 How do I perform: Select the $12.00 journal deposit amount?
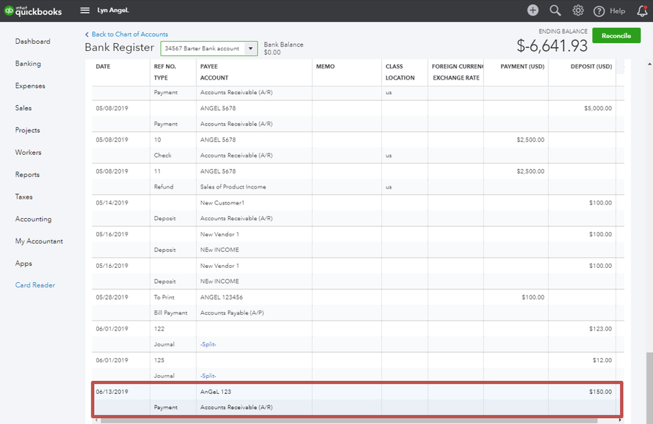pyautogui.click(x=602, y=361)
